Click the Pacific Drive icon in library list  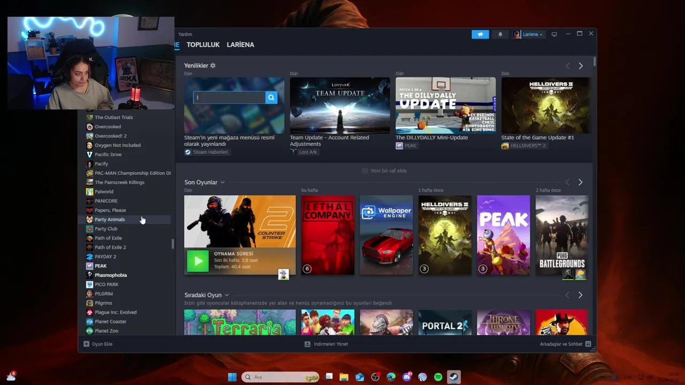(89, 155)
